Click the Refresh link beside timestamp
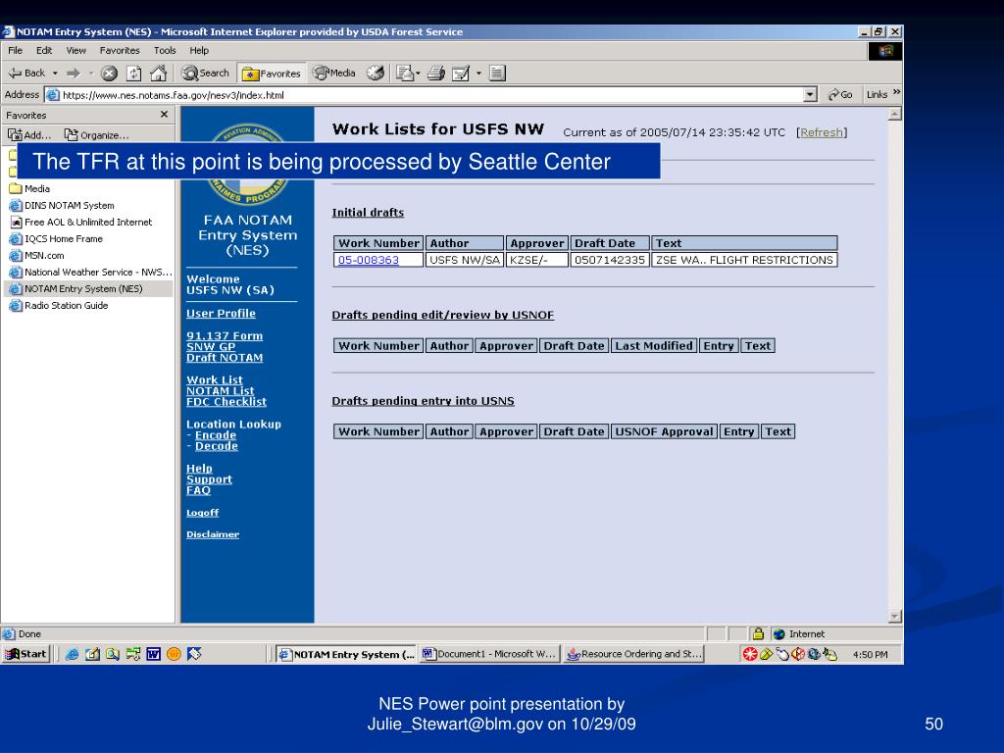Screen dimensions: 1004x753 (822, 132)
